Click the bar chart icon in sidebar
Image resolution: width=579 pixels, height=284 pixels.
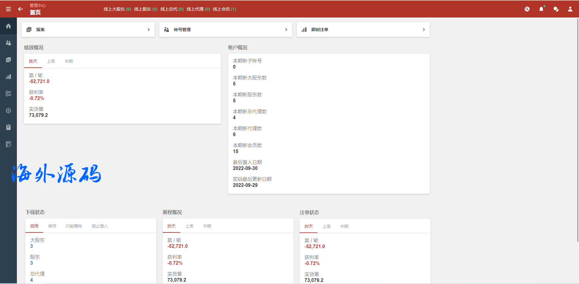[x=8, y=77]
